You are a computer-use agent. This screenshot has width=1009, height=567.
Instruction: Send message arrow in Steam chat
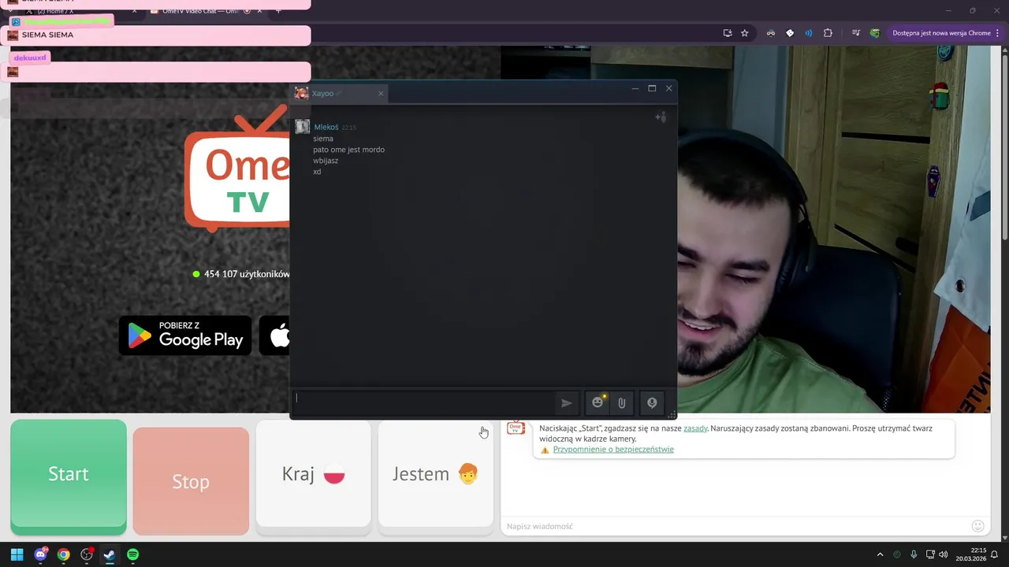click(x=566, y=403)
